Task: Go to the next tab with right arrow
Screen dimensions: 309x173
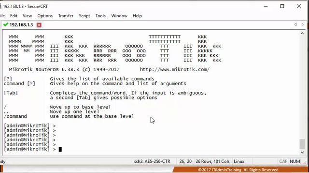Action: (x=303, y=25)
